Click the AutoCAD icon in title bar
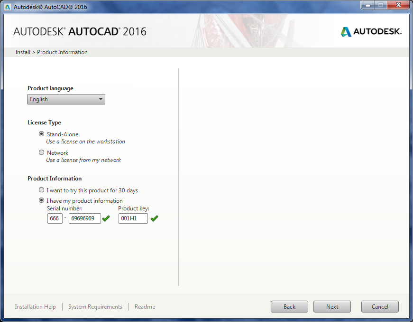 click(x=8, y=7)
